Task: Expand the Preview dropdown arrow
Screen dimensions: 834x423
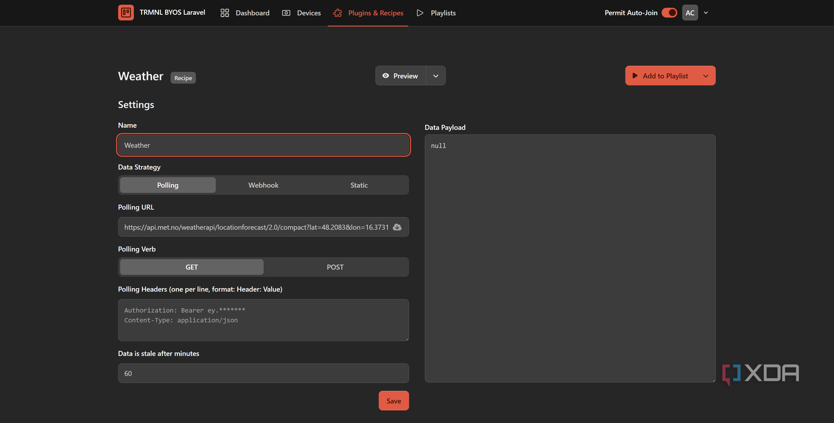Action: pyautogui.click(x=436, y=76)
